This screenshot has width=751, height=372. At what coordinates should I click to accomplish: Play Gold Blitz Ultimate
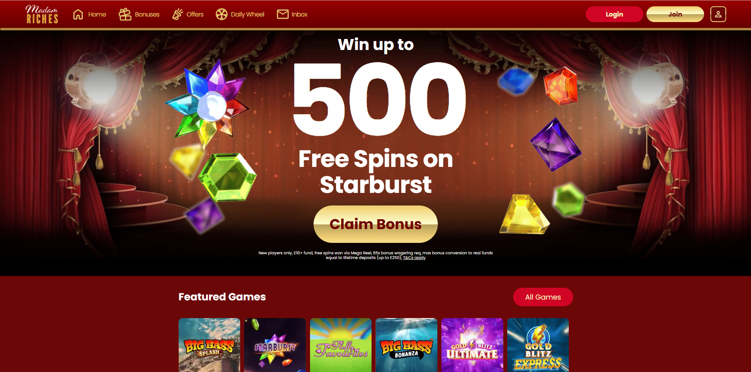point(473,345)
